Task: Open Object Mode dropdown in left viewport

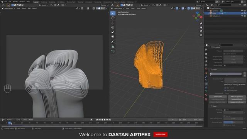Action: (x=8, y=8)
